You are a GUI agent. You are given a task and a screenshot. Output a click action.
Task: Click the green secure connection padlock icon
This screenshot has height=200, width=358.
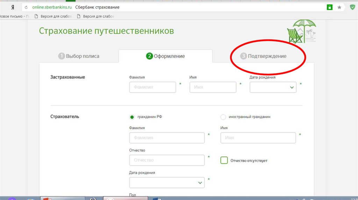[x=329, y=7]
